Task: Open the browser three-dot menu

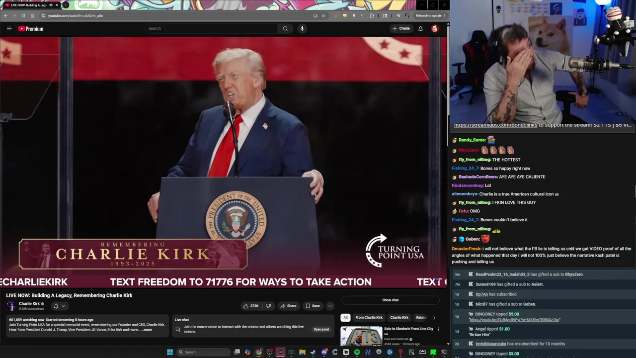Action: point(445,15)
